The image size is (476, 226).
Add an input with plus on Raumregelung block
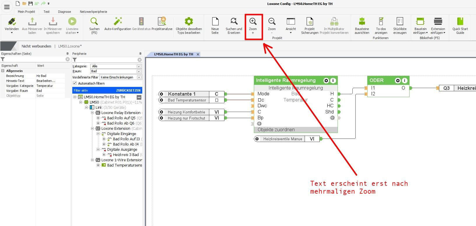pyautogui.click(x=259, y=124)
